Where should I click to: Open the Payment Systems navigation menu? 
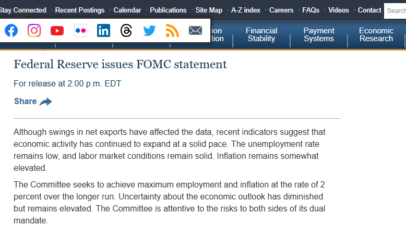pyautogui.click(x=319, y=35)
